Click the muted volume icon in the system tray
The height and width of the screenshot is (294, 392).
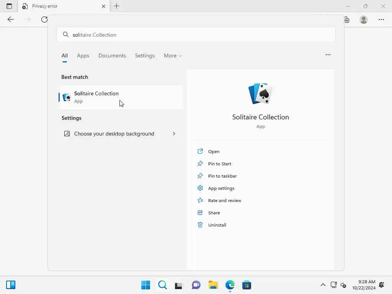pos(343,285)
